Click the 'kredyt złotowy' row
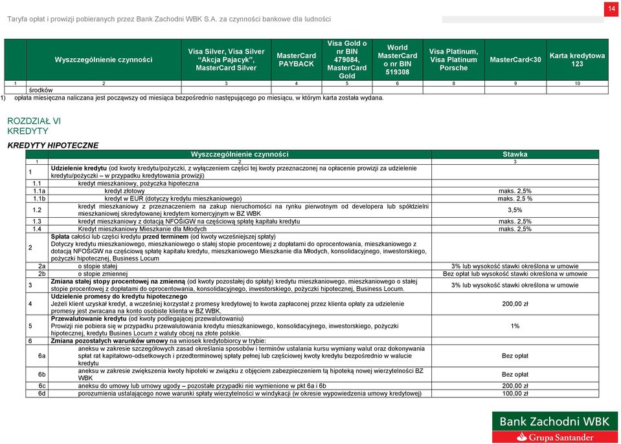The height and width of the screenshot is (444, 621). pyautogui.click(x=124, y=191)
